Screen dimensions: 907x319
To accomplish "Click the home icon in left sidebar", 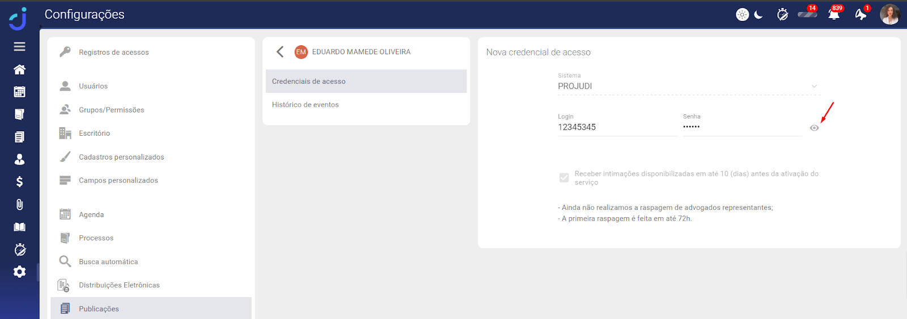I will (x=19, y=70).
